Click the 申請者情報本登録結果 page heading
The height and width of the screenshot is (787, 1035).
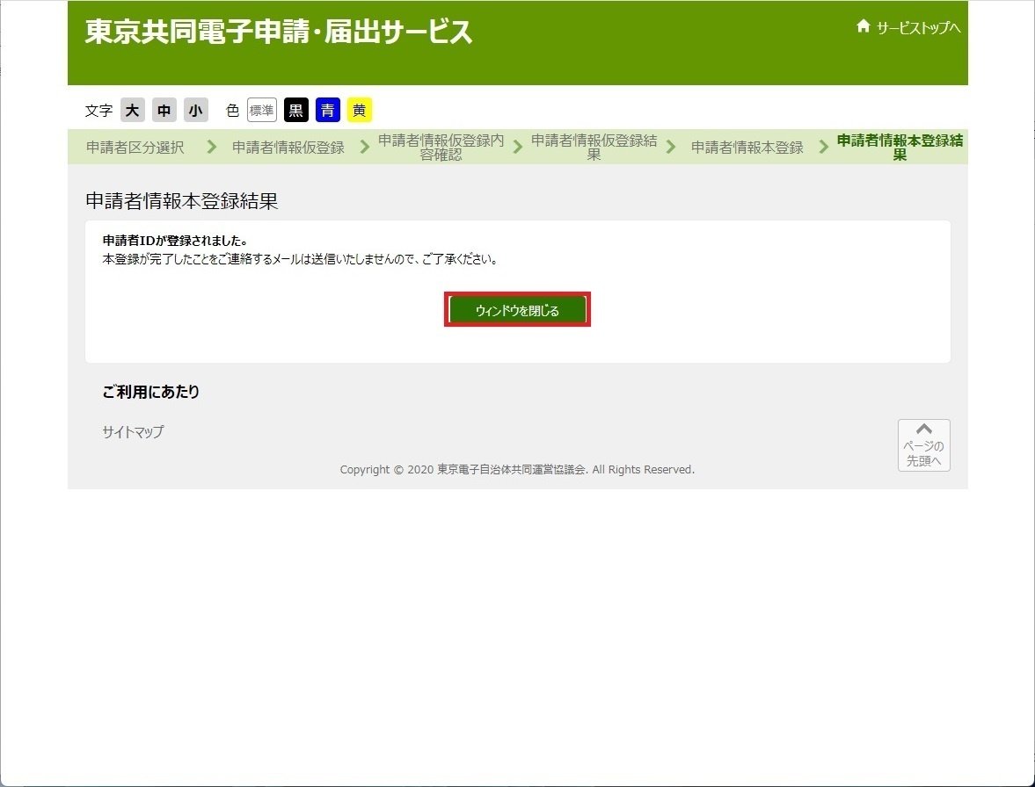tap(181, 201)
